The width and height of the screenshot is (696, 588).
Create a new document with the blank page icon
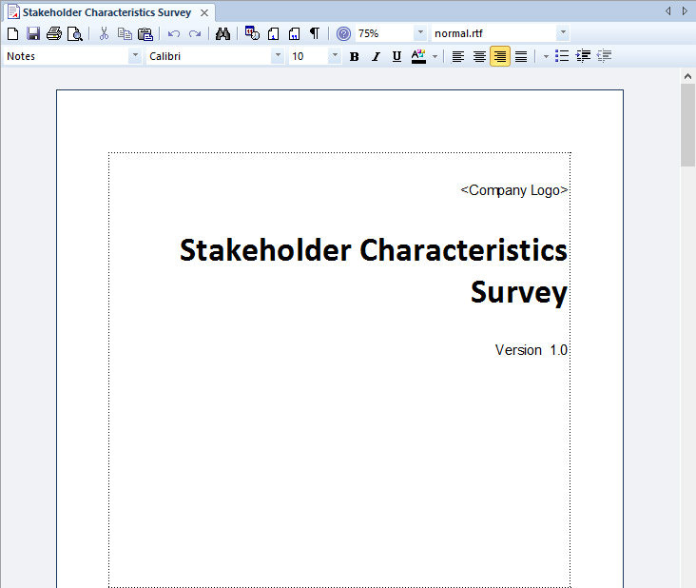coord(12,33)
